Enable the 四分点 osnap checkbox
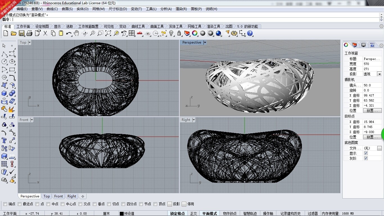 [123, 204]
